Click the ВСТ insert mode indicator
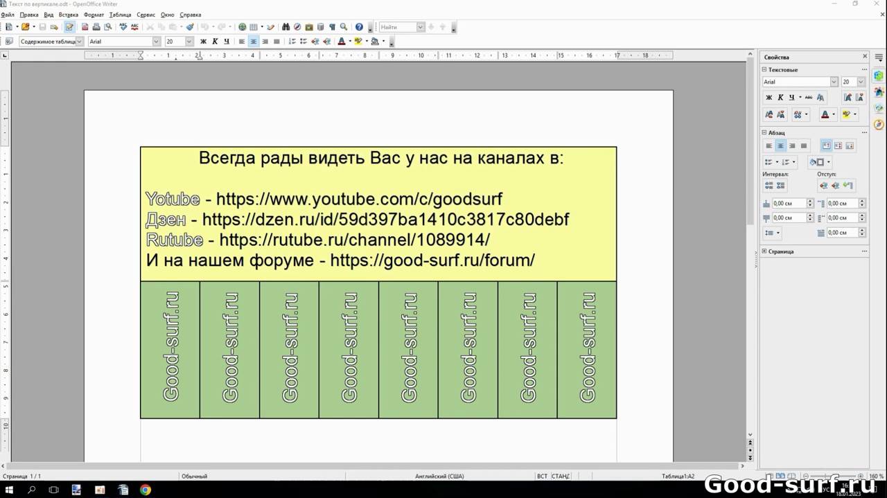This screenshot has height=498, width=887. [542, 476]
